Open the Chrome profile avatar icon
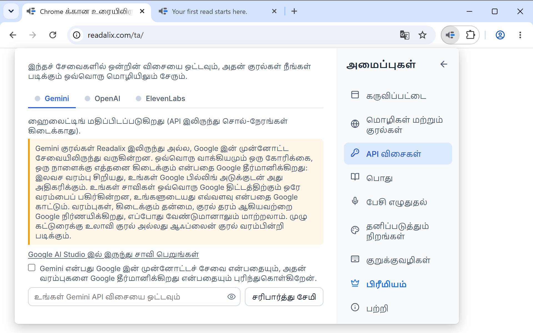This screenshot has height=333, width=533. tap(500, 35)
